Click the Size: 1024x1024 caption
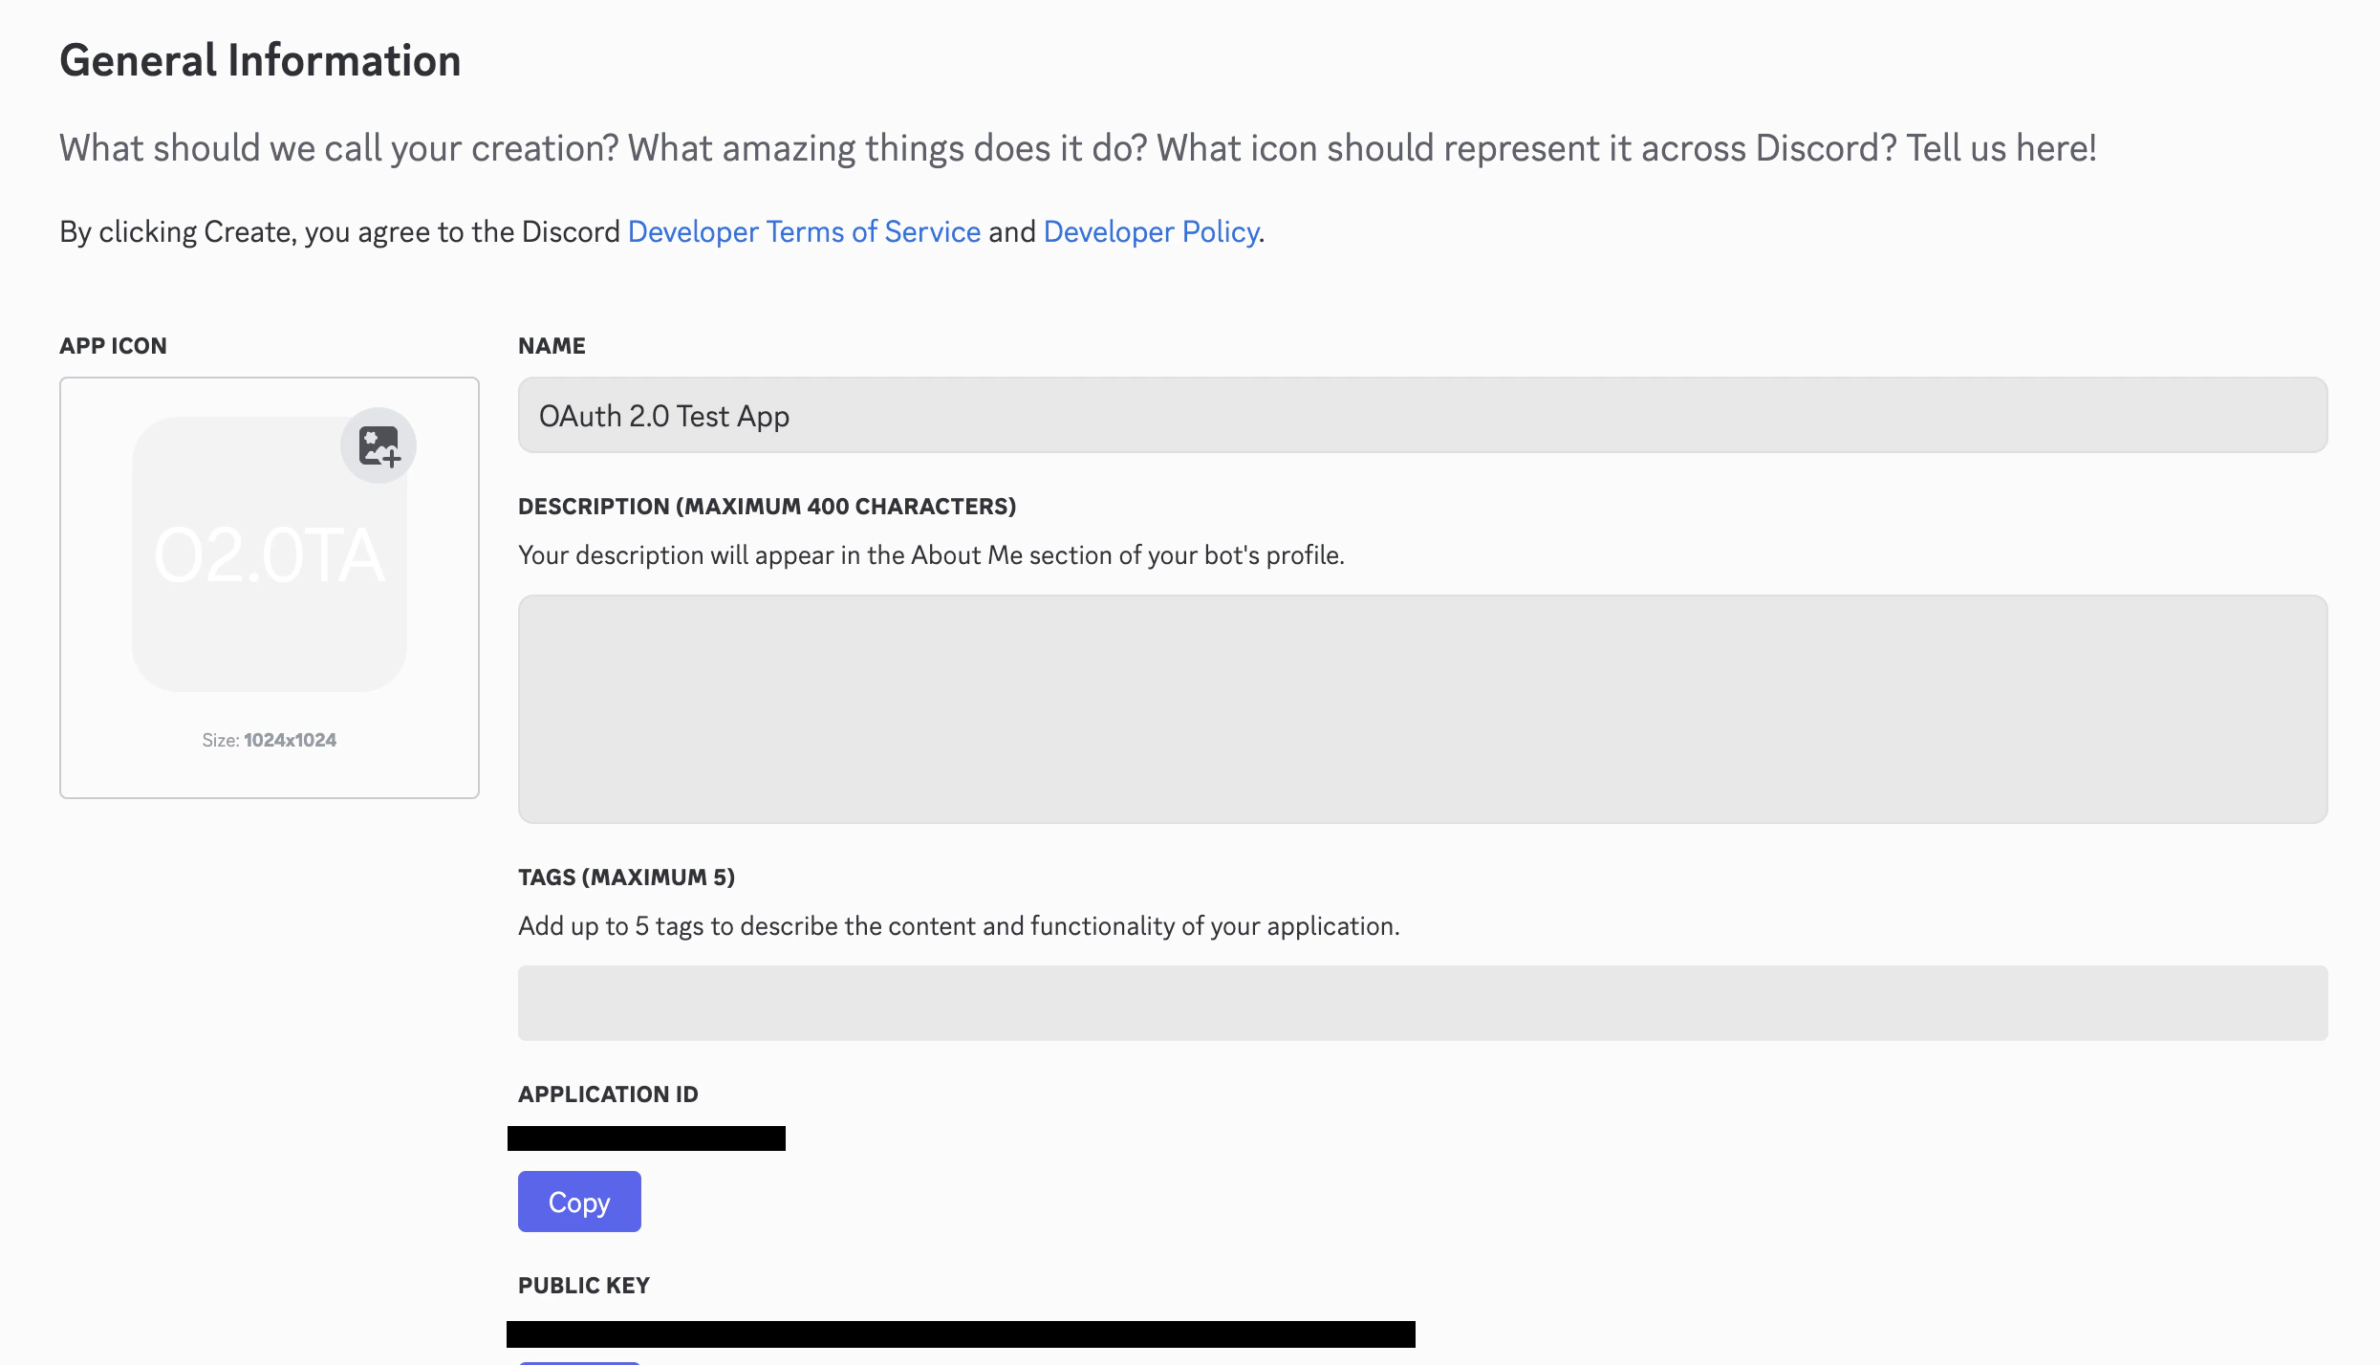This screenshot has height=1365, width=2380. (x=269, y=741)
